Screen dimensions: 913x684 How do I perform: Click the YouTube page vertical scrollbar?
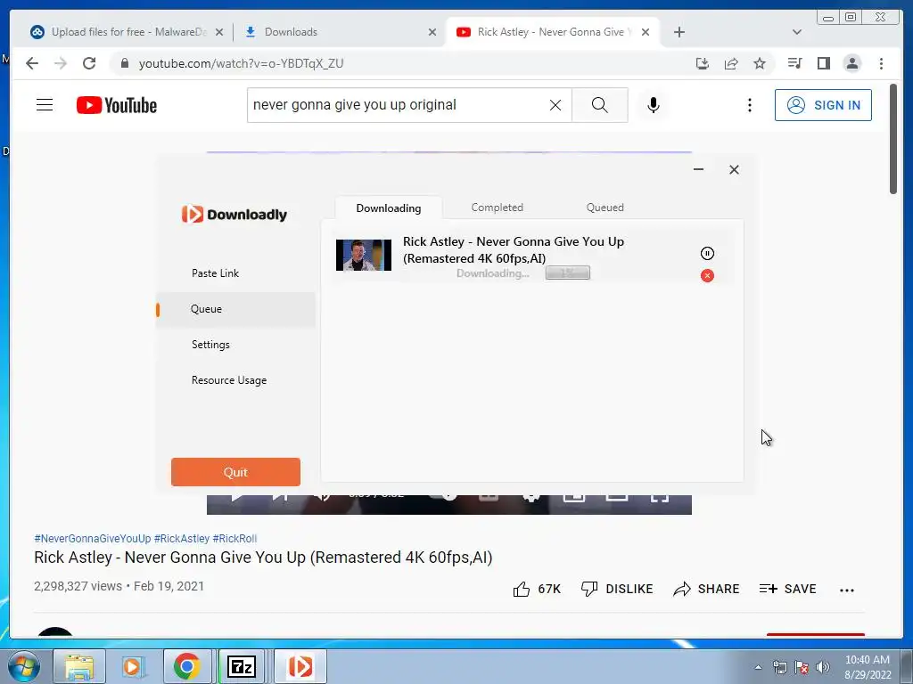tap(893, 140)
